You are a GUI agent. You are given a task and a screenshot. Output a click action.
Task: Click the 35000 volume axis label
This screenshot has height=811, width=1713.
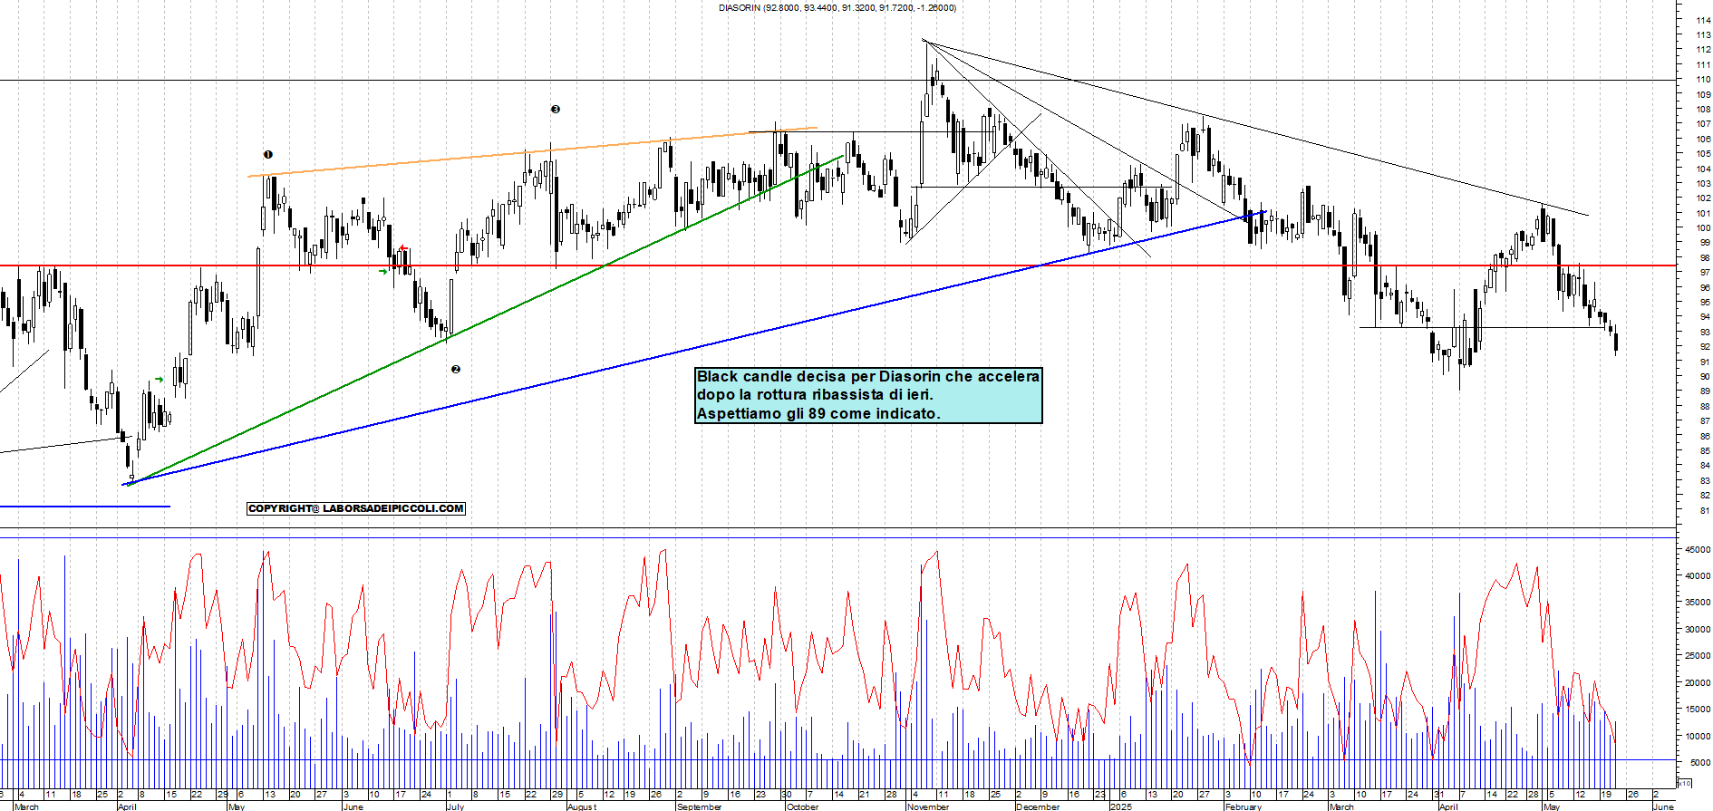point(1698,603)
